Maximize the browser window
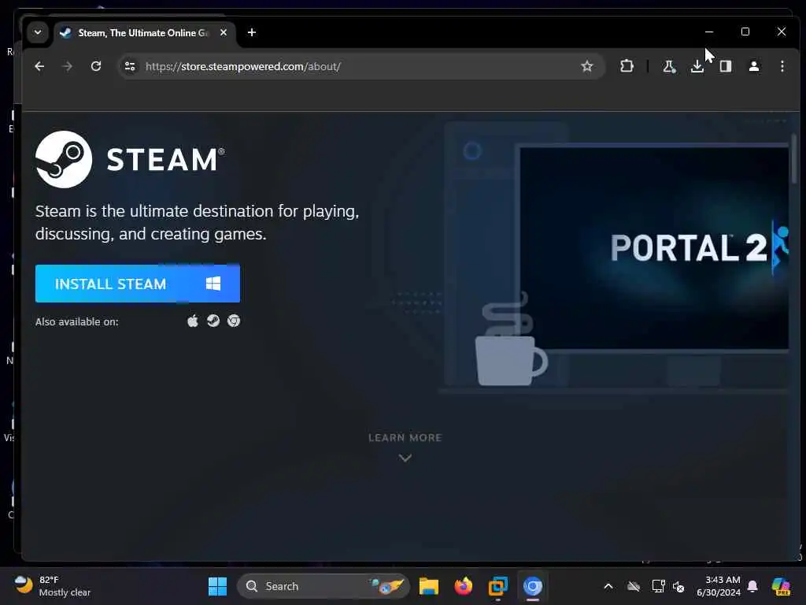The height and width of the screenshot is (605, 806). (745, 32)
